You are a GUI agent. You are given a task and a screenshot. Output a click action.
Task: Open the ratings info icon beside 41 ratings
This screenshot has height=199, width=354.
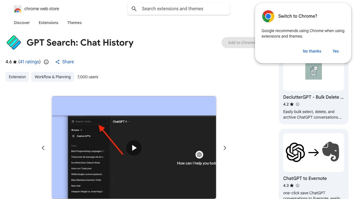[x=46, y=62]
